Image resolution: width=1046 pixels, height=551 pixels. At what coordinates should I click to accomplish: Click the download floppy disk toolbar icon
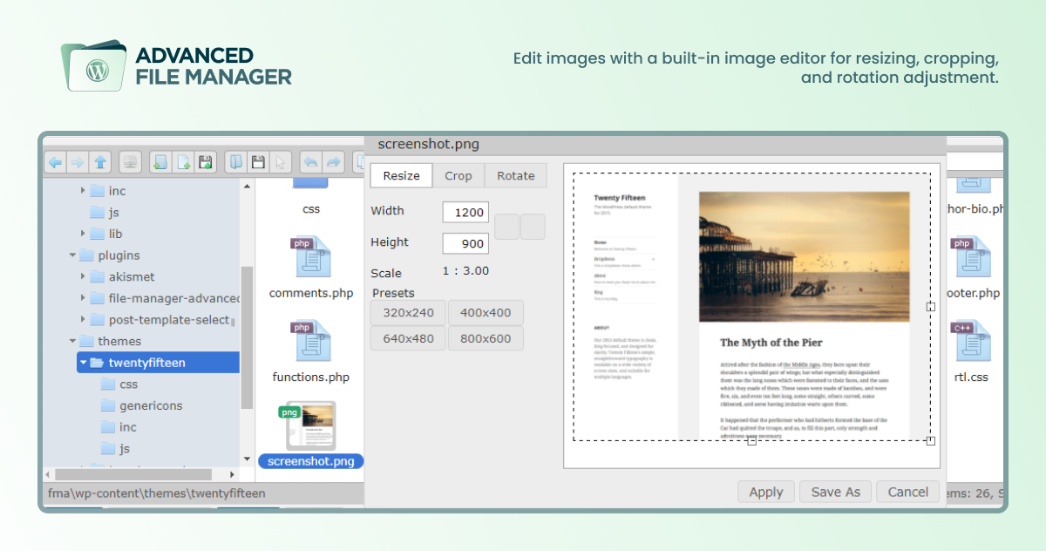click(258, 161)
